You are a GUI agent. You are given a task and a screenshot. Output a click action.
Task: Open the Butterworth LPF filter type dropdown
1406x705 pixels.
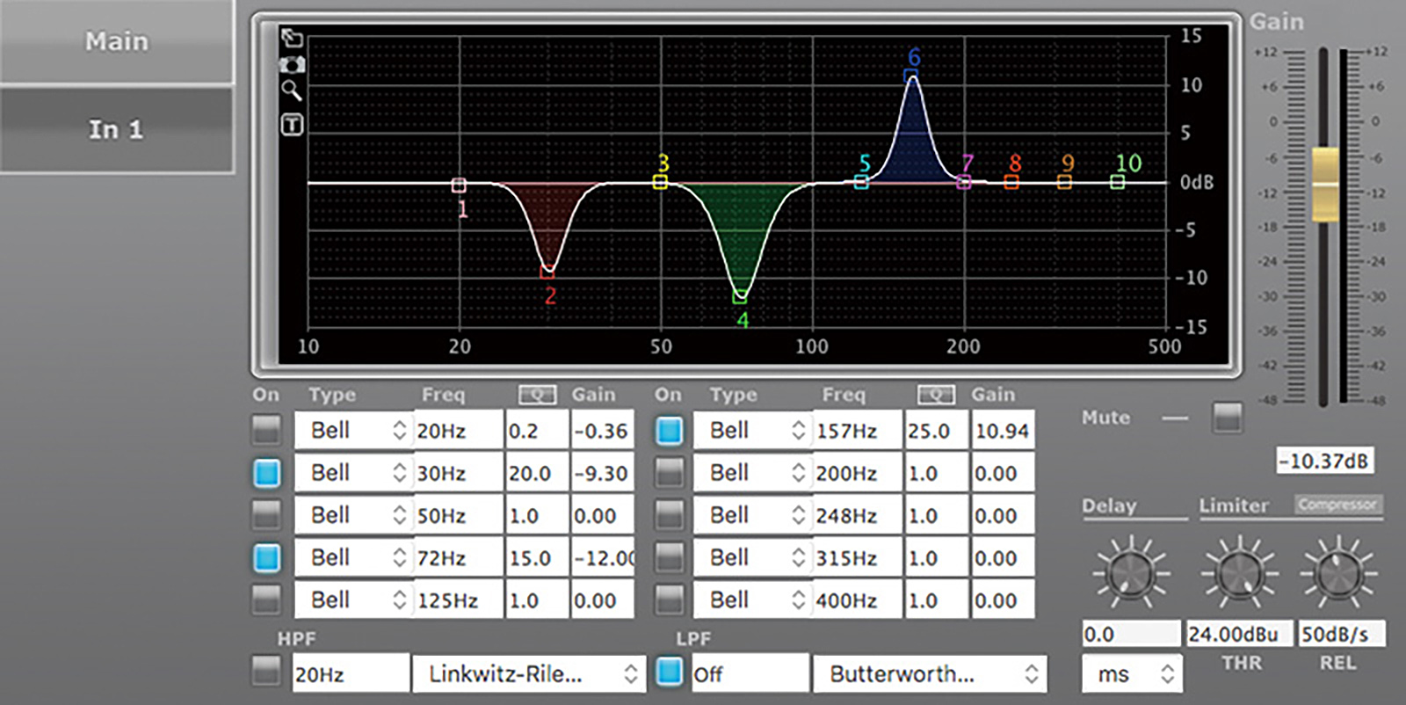tap(930, 674)
